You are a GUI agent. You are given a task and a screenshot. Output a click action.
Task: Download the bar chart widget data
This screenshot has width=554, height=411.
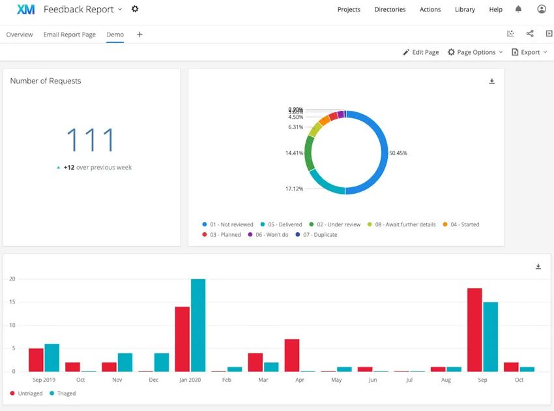538,266
